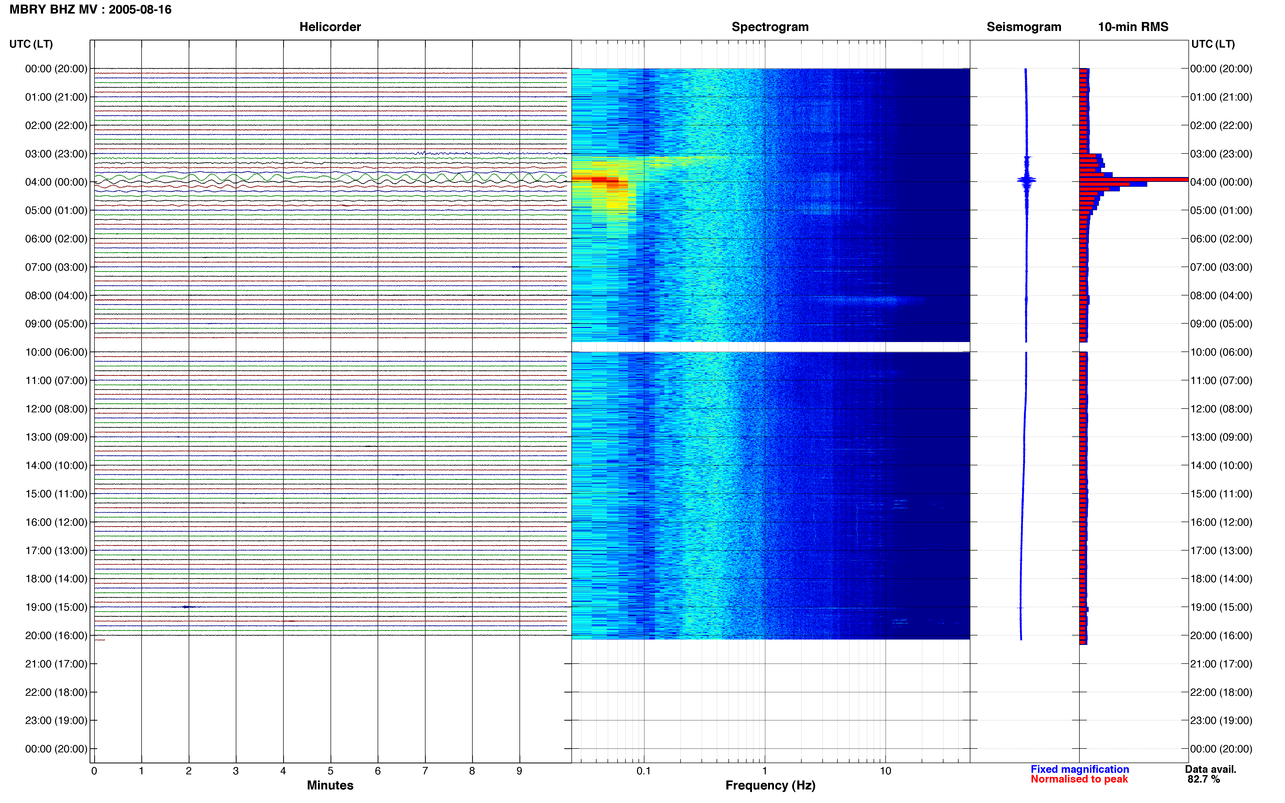Click the seismogram amplitude spike near 04:00
The height and width of the screenshot is (803, 1285).
(x=1026, y=181)
